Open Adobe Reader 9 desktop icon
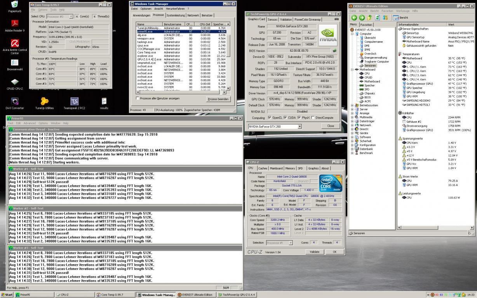477x298 pixels. click(15, 26)
